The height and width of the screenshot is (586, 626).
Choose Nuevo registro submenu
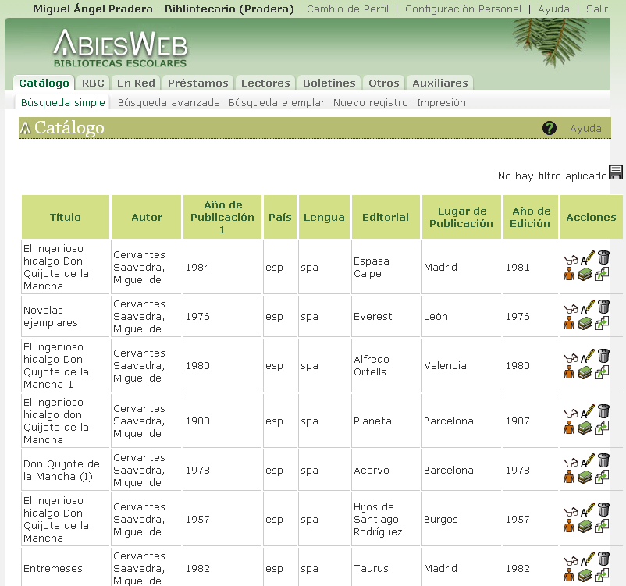point(371,102)
